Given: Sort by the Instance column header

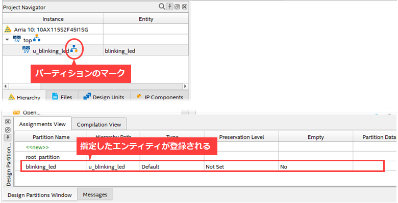Looking at the screenshot, I should tap(53, 19).
